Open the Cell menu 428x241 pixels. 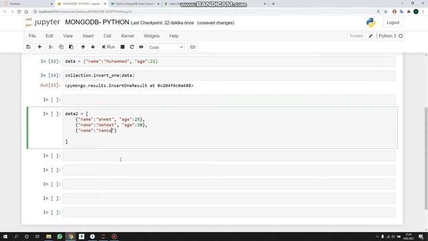tap(107, 35)
